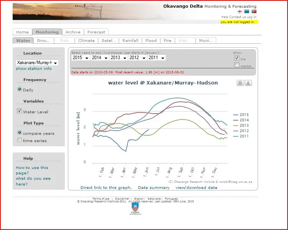Open the 2011 year dropdown
The width and height of the screenshot is (288, 230).
click(156, 58)
